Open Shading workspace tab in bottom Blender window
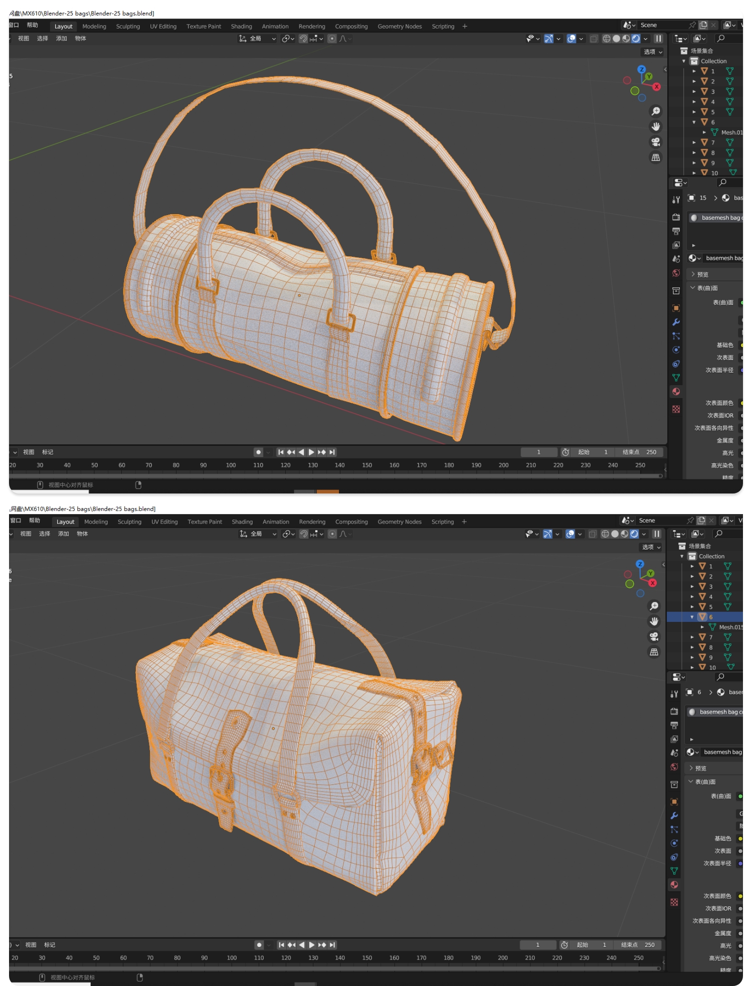 coord(242,522)
